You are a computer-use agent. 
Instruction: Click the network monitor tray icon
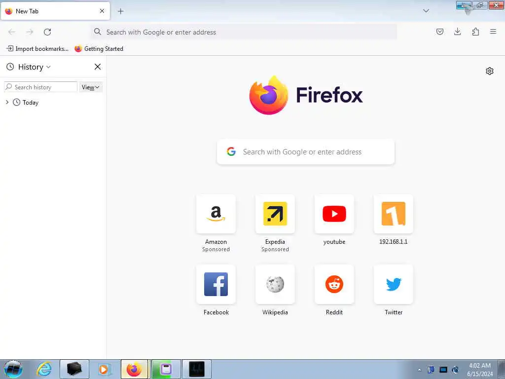coord(443,370)
